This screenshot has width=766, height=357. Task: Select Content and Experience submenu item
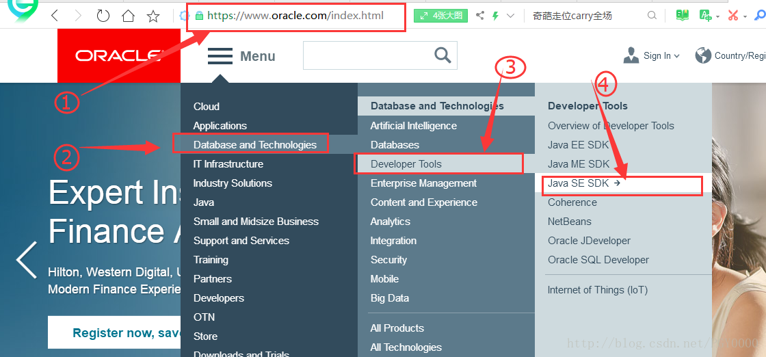pos(424,202)
